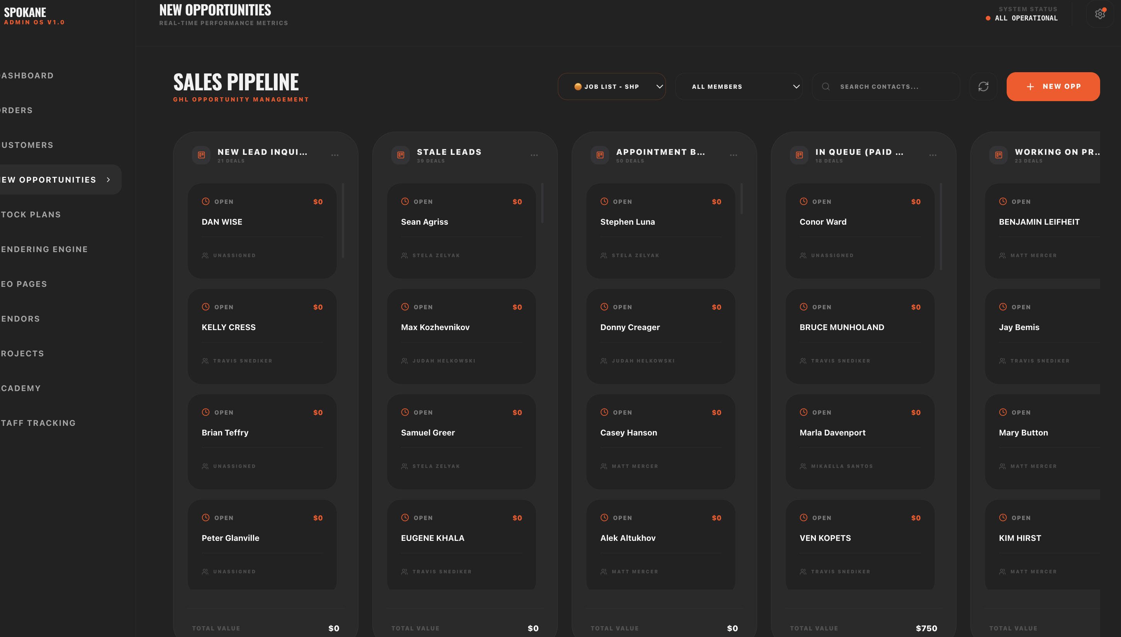Open Customers in sidebar
1121x637 pixels.
(27, 145)
